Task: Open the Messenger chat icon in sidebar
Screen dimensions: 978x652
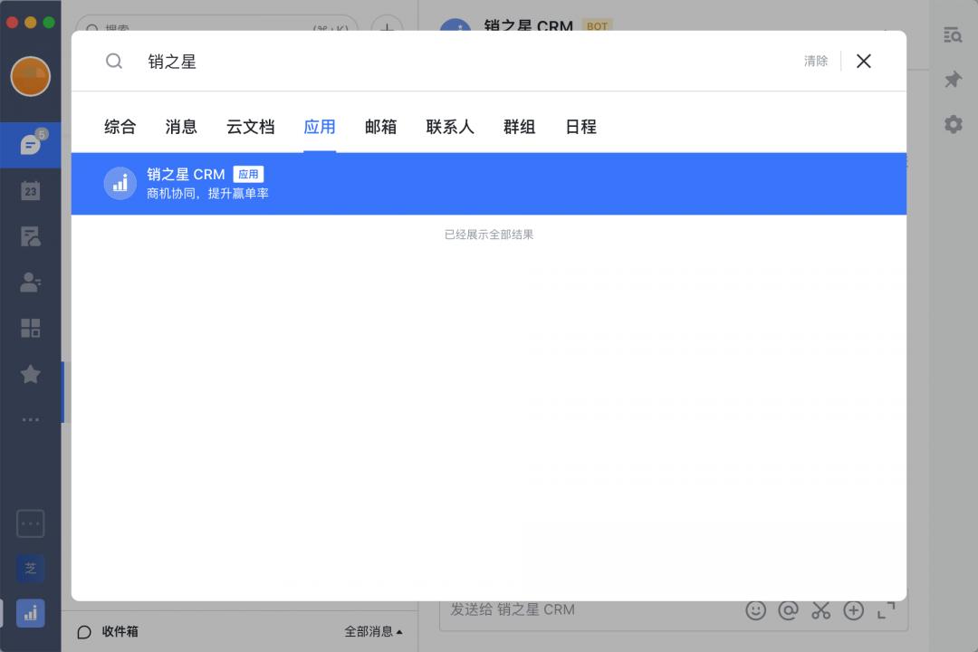Action: 31,145
